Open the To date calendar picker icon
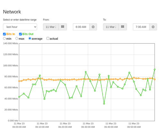 point(123,27)
